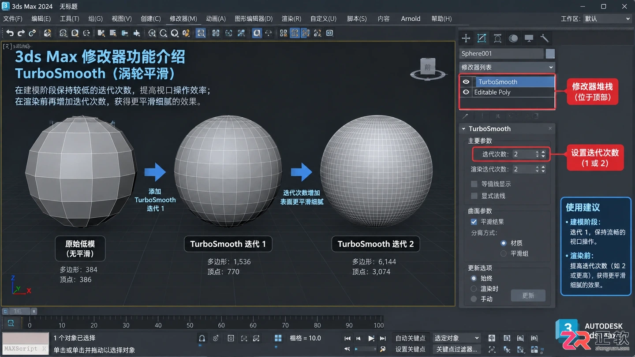Open the Utilities wrench panel tab
This screenshot has height=357, width=635.
(545, 38)
